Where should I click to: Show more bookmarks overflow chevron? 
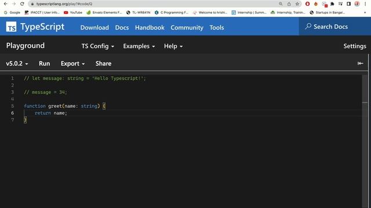coord(365,13)
